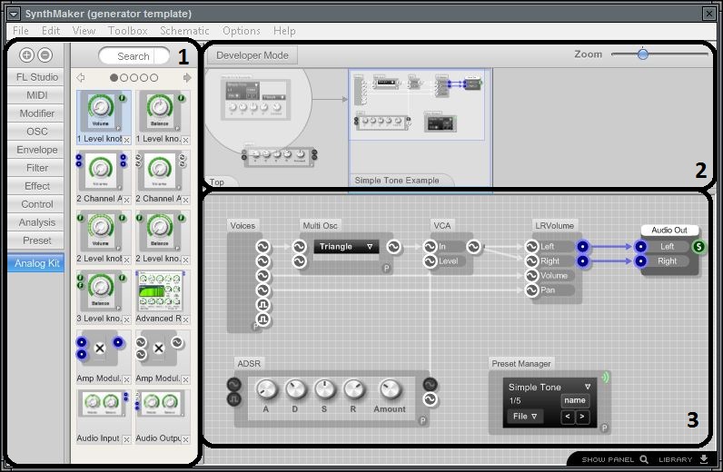Click the Zoom slider handle

643,54
